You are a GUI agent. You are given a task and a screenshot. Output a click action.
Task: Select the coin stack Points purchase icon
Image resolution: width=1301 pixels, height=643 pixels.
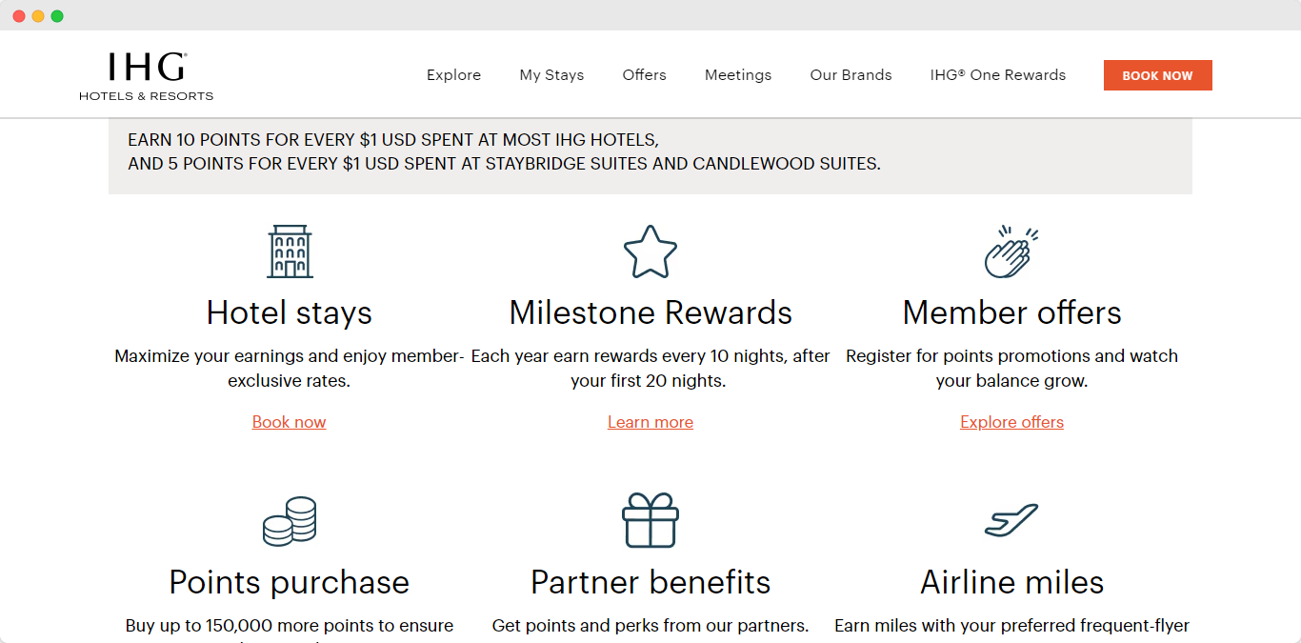289,520
